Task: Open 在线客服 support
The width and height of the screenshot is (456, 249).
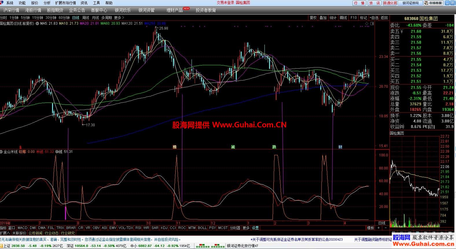Action: pyautogui.click(x=433, y=3)
